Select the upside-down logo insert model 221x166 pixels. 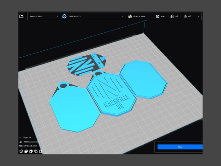point(87,64)
